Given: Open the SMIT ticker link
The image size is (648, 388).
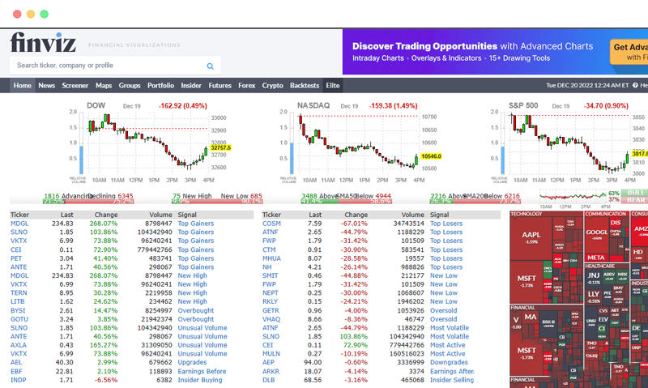Looking at the screenshot, I should click(271, 275).
